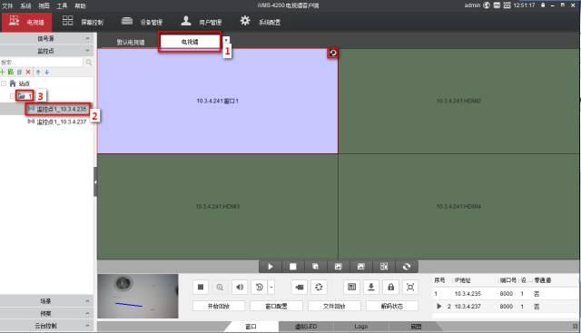The width and height of the screenshot is (581, 333).
Task: Click the lock icon in the control panel
Action: click(x=390, y=287)
